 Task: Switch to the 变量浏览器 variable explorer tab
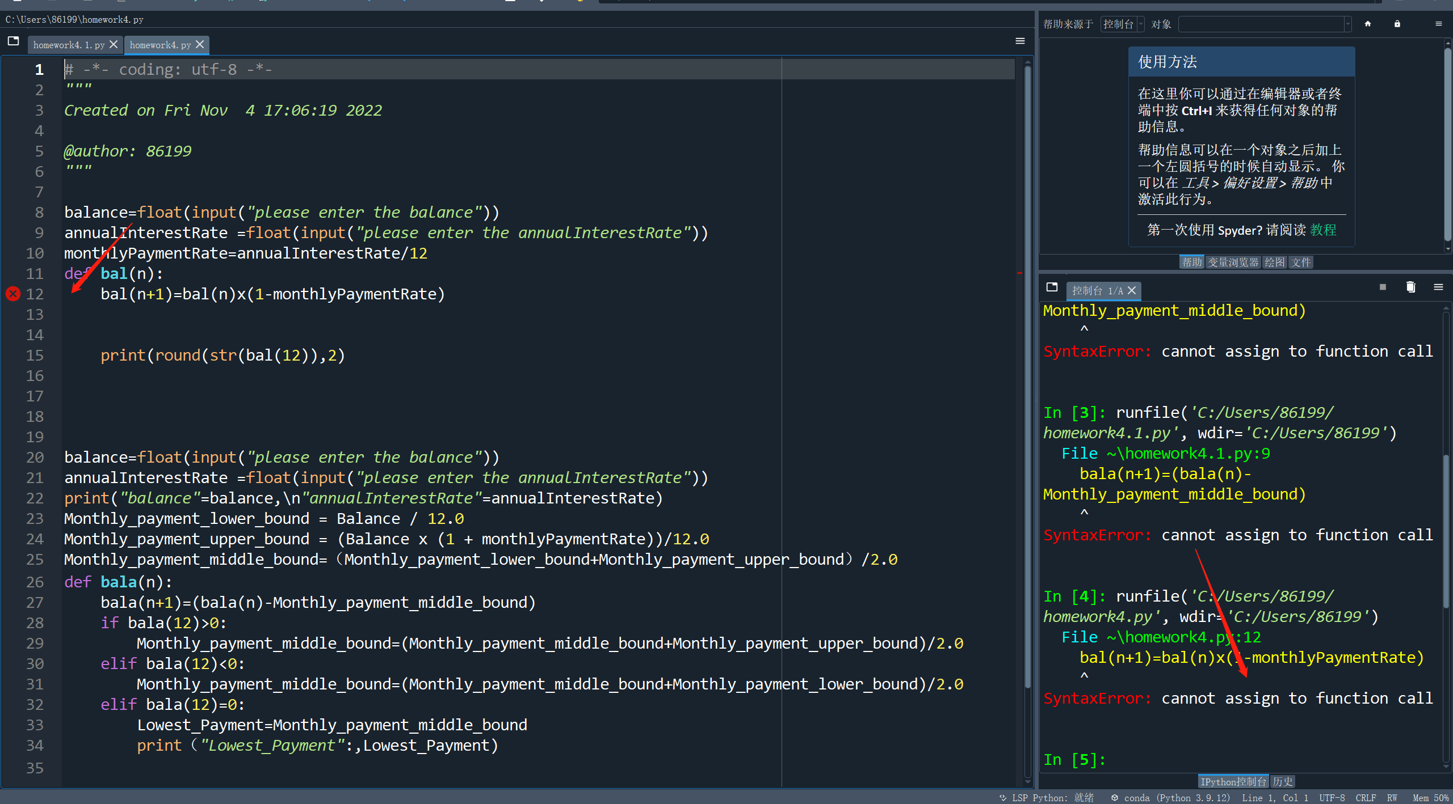1233,262
